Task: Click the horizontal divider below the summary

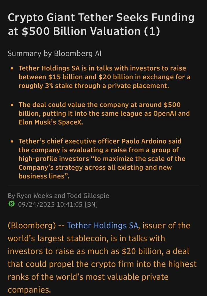Action: 103,186
